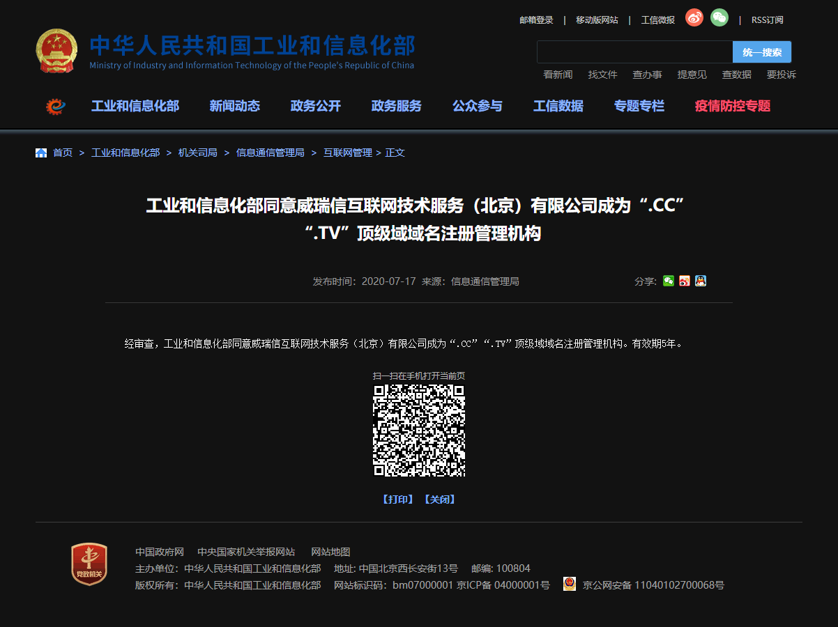Select the 要投诉 search shortcut
Screen dimensions: 838x627
pos(781,75)
